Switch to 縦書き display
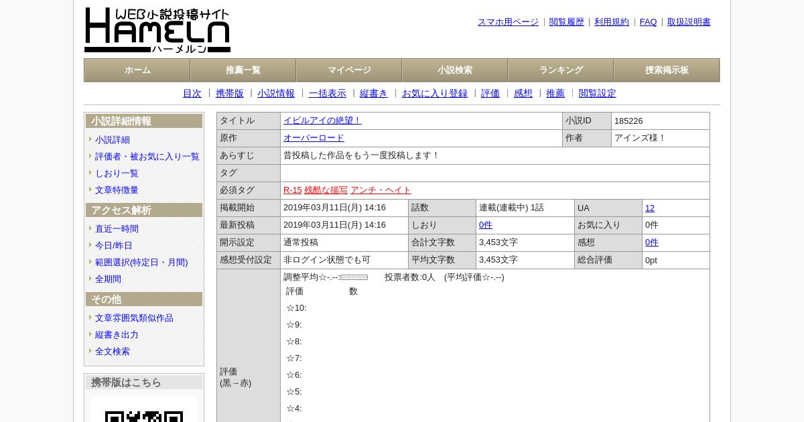The height and width of the screenshot is (422, 804). pyautogui.click(x=374, y=94)
